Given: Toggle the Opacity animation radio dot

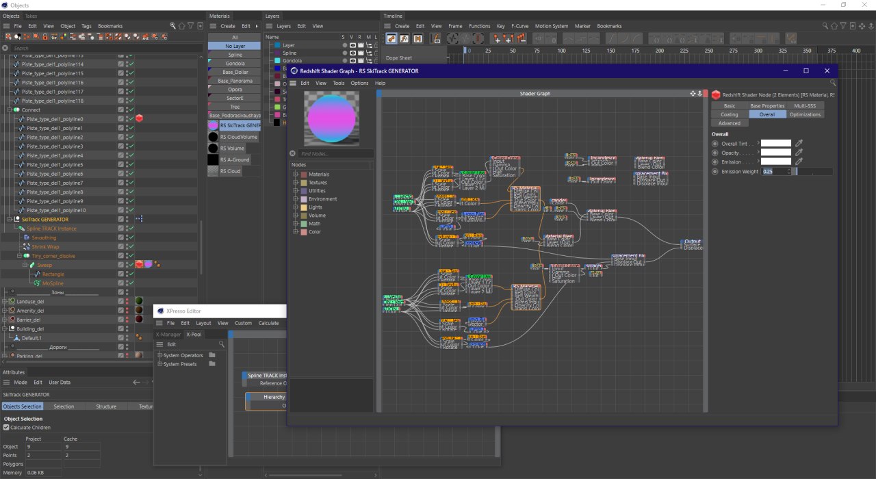Looking at the screenshot, I should click(x=715, y=153).
